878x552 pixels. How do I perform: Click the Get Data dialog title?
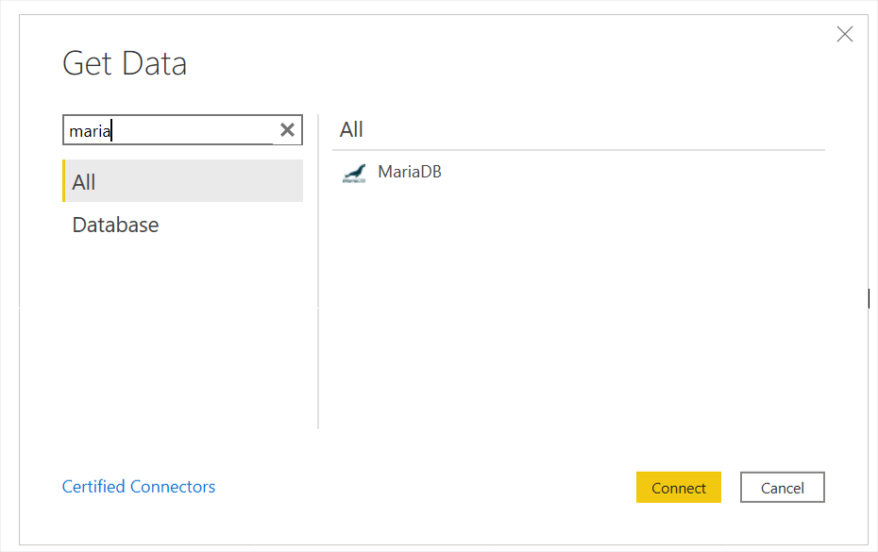[125, 63]
